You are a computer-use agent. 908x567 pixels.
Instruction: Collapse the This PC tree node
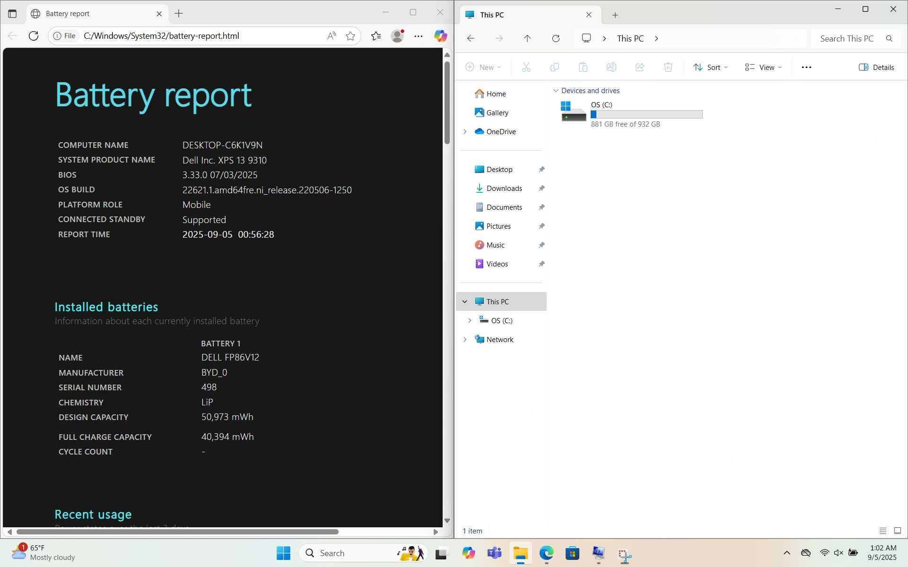coord(465,301)
